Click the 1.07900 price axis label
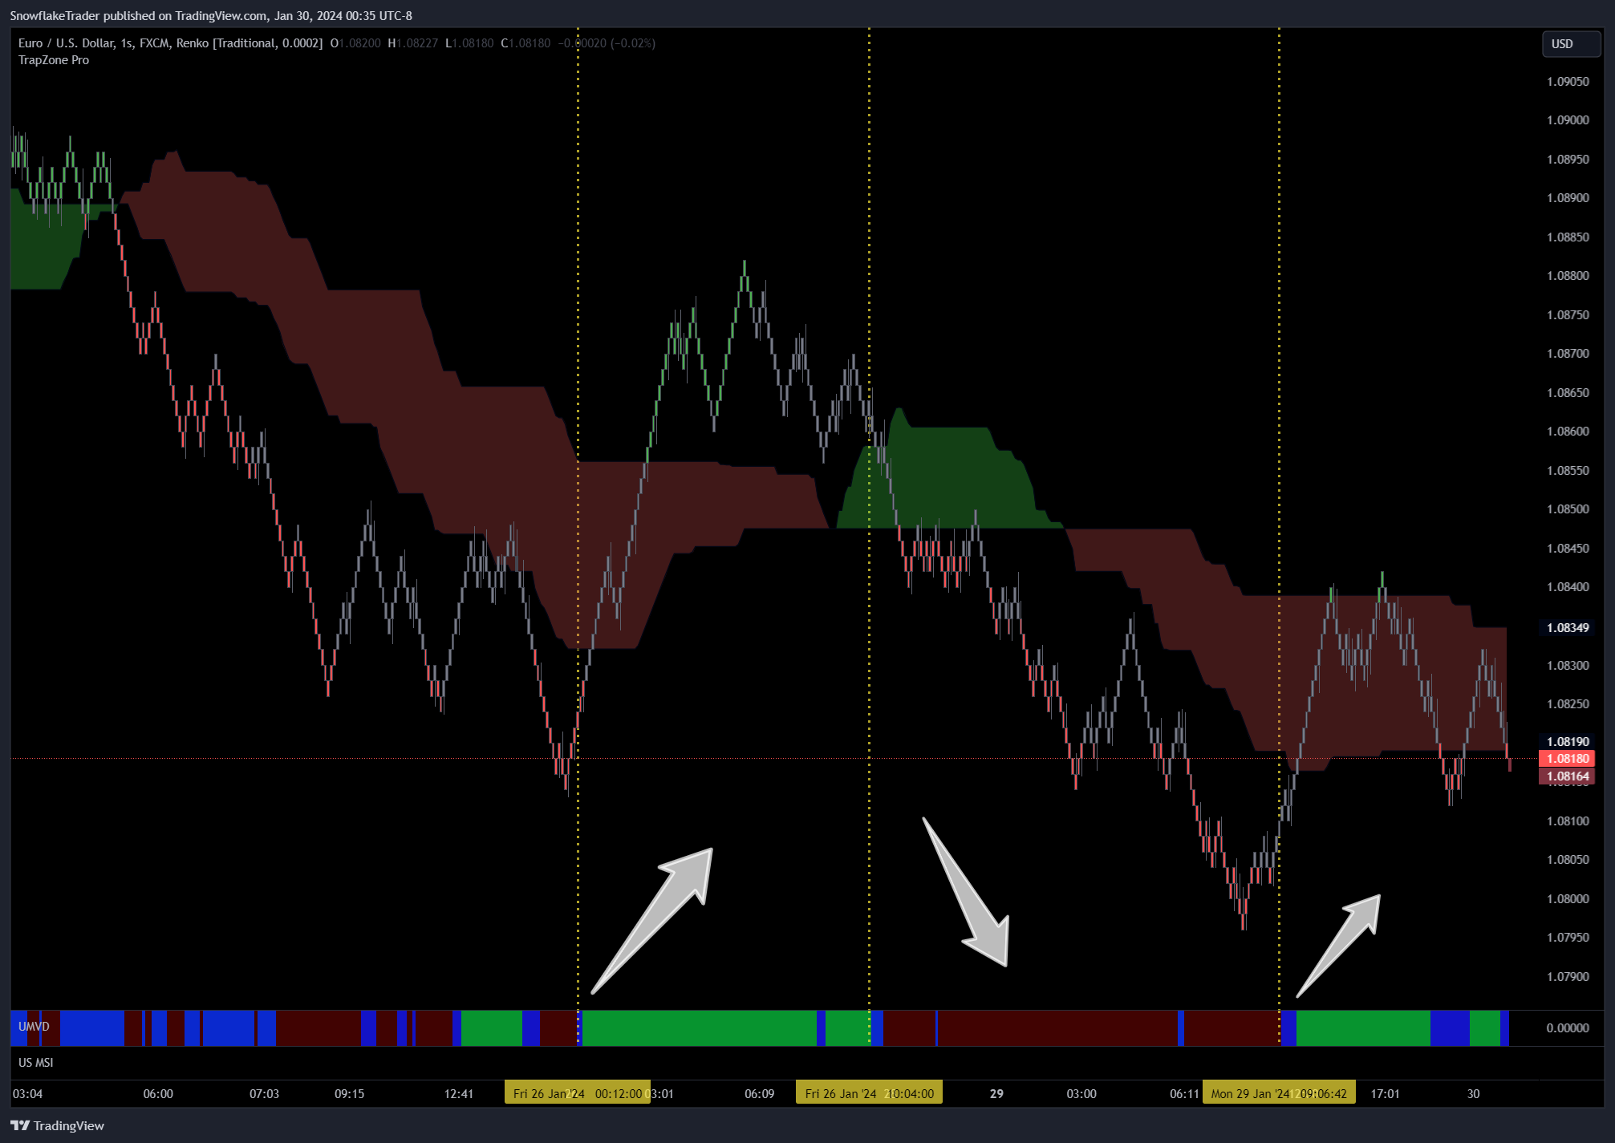1615x1143 pixels. (x=1568, y=977)
